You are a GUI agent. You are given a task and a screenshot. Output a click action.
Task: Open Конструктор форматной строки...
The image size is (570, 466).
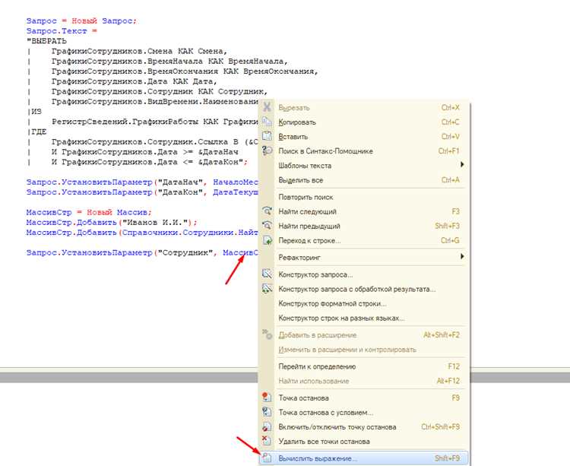(363, 303)
